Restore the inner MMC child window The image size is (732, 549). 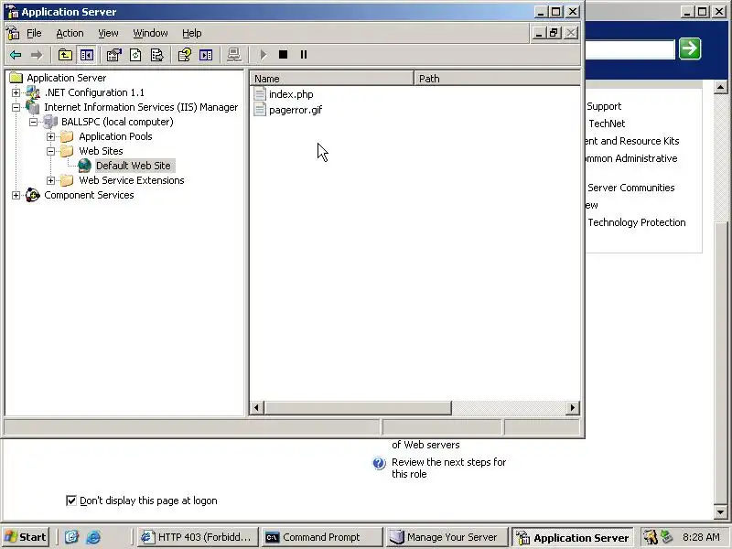coord(554,33)
